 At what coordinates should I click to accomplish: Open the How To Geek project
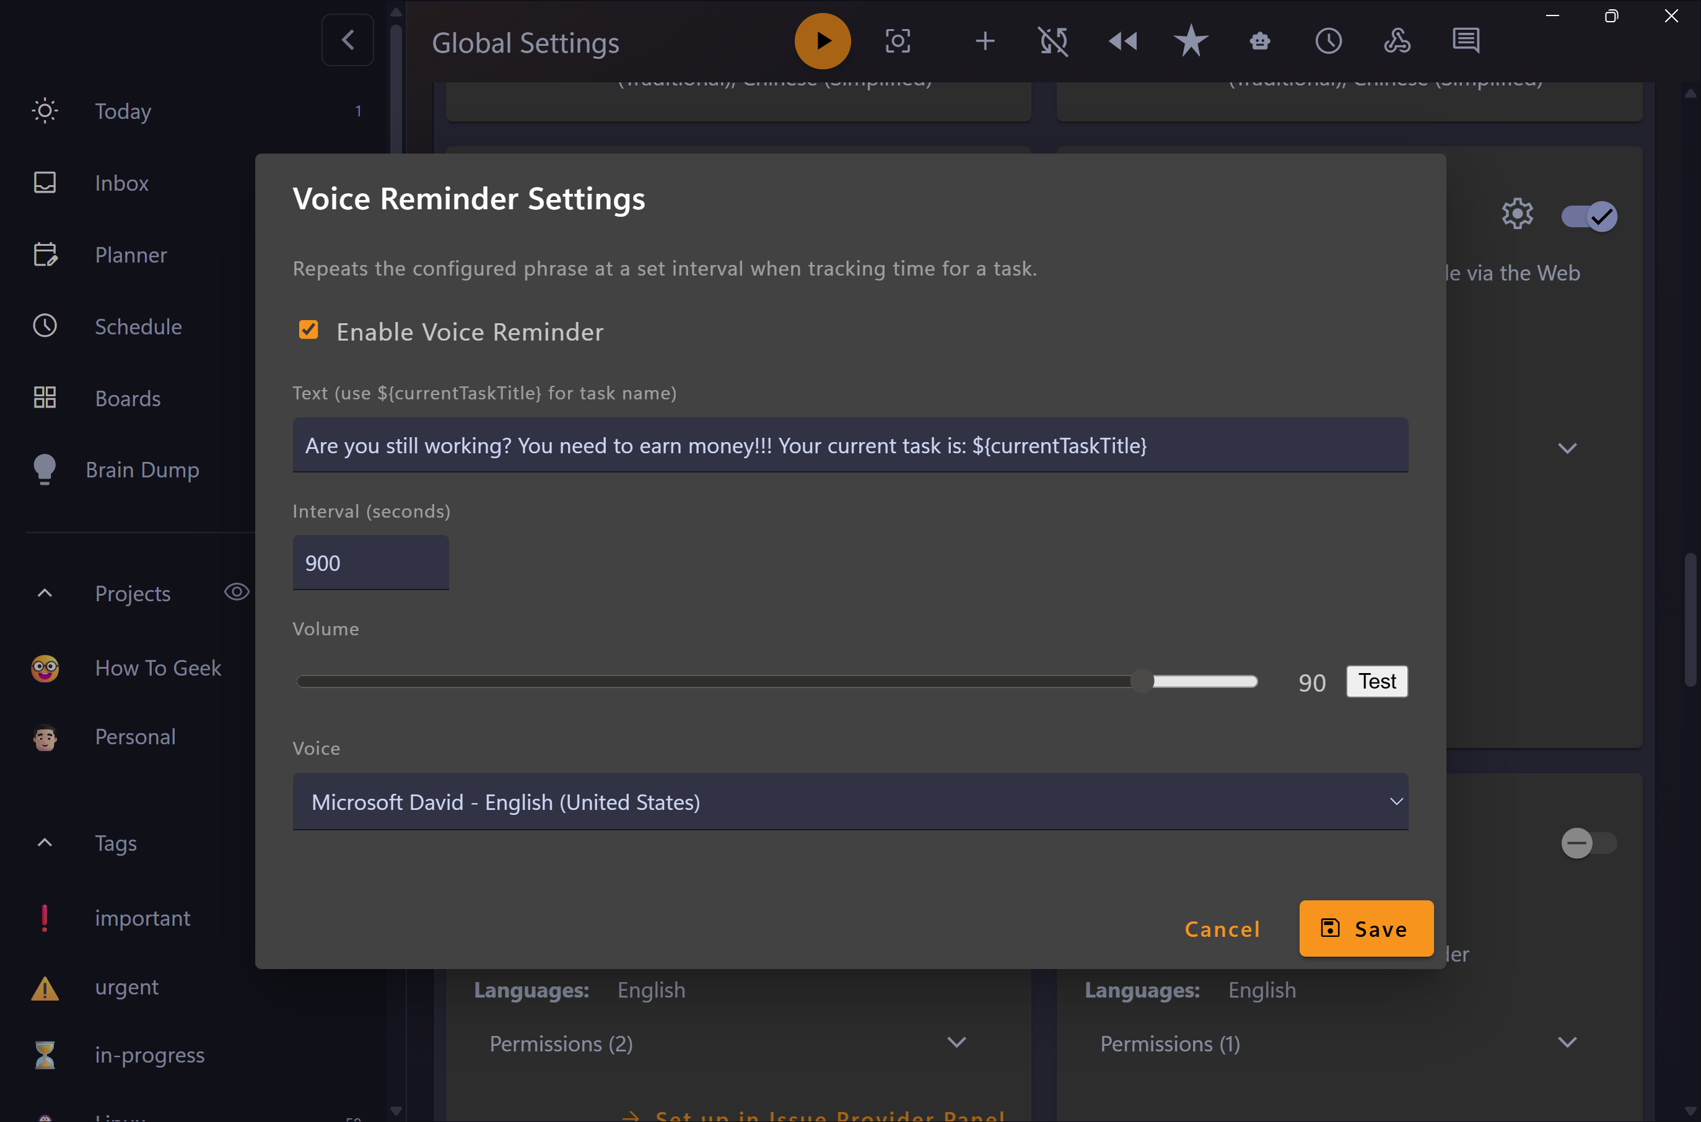(x=158, y=668)
